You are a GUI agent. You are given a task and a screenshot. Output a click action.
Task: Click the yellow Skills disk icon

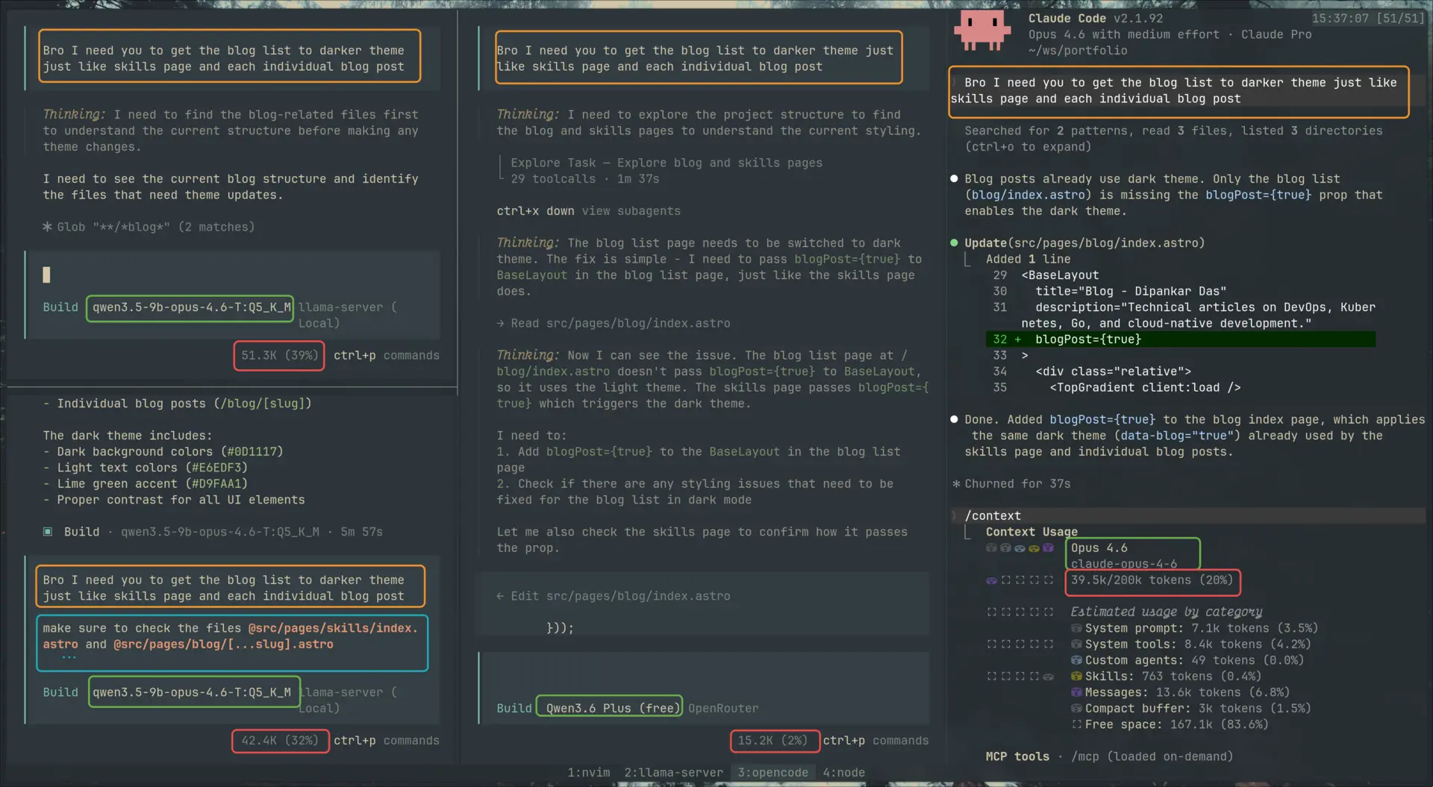point(1075,676)
